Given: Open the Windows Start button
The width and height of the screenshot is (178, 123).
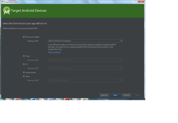Looking at the screenshot, I should 1,100.
